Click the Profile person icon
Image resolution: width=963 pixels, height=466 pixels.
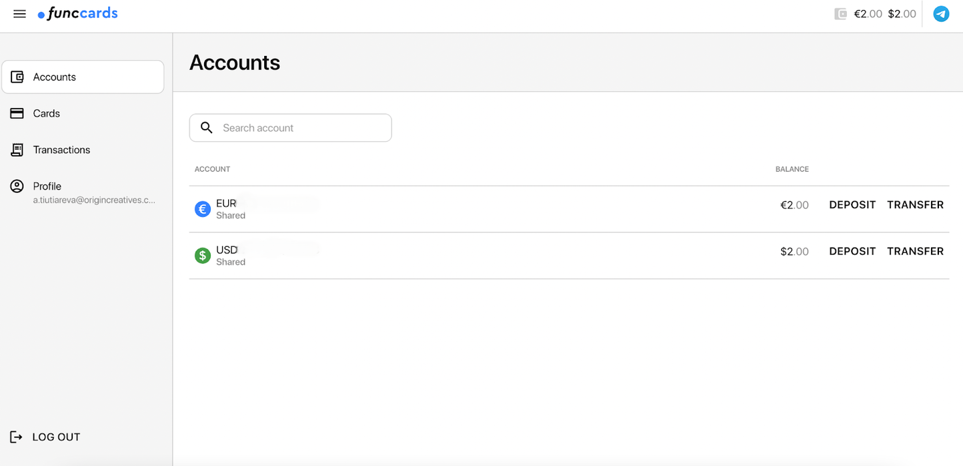point(16,186)
